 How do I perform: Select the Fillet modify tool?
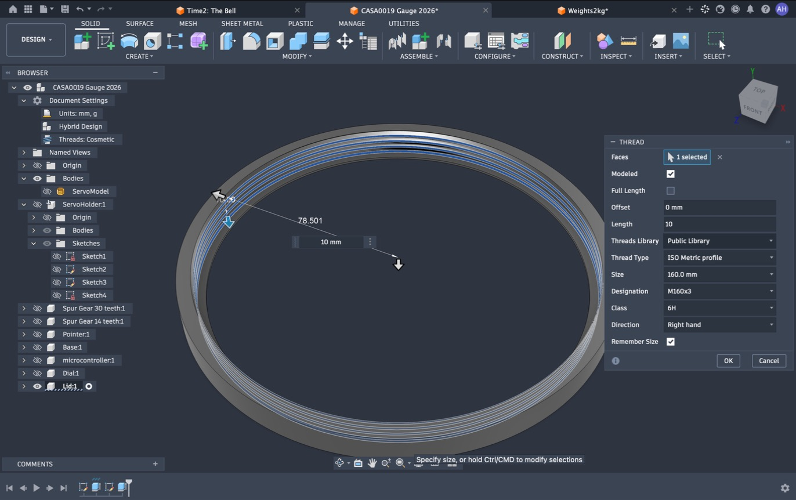pos(251,41)
